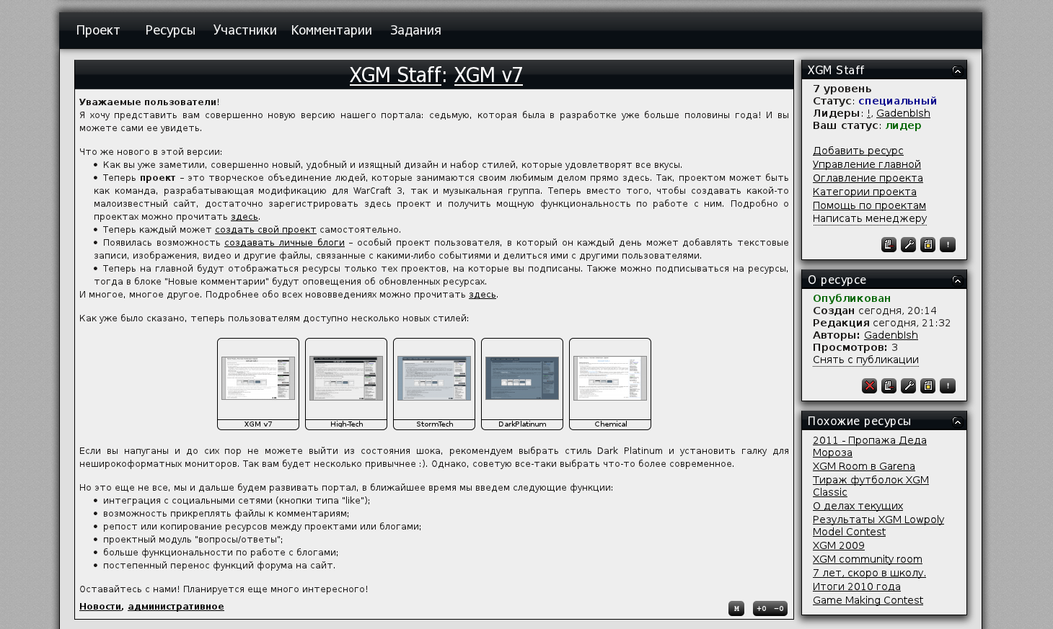Screen dimensions: 1053x629
Task: Open the Участники menu
Action: click(x=245, y=30)
